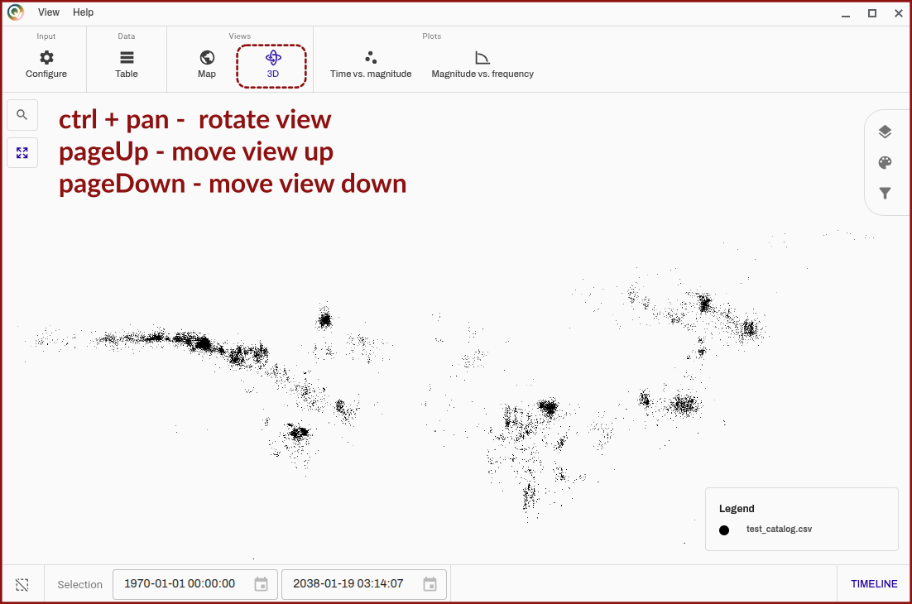Click the zoom-to-fit extent icon
Screen dimensions: 912x604
pyautogui.click(x=22, y=153)
